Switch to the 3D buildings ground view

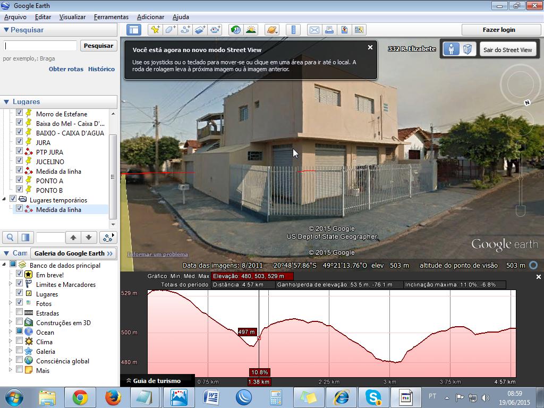coord(467,49)
